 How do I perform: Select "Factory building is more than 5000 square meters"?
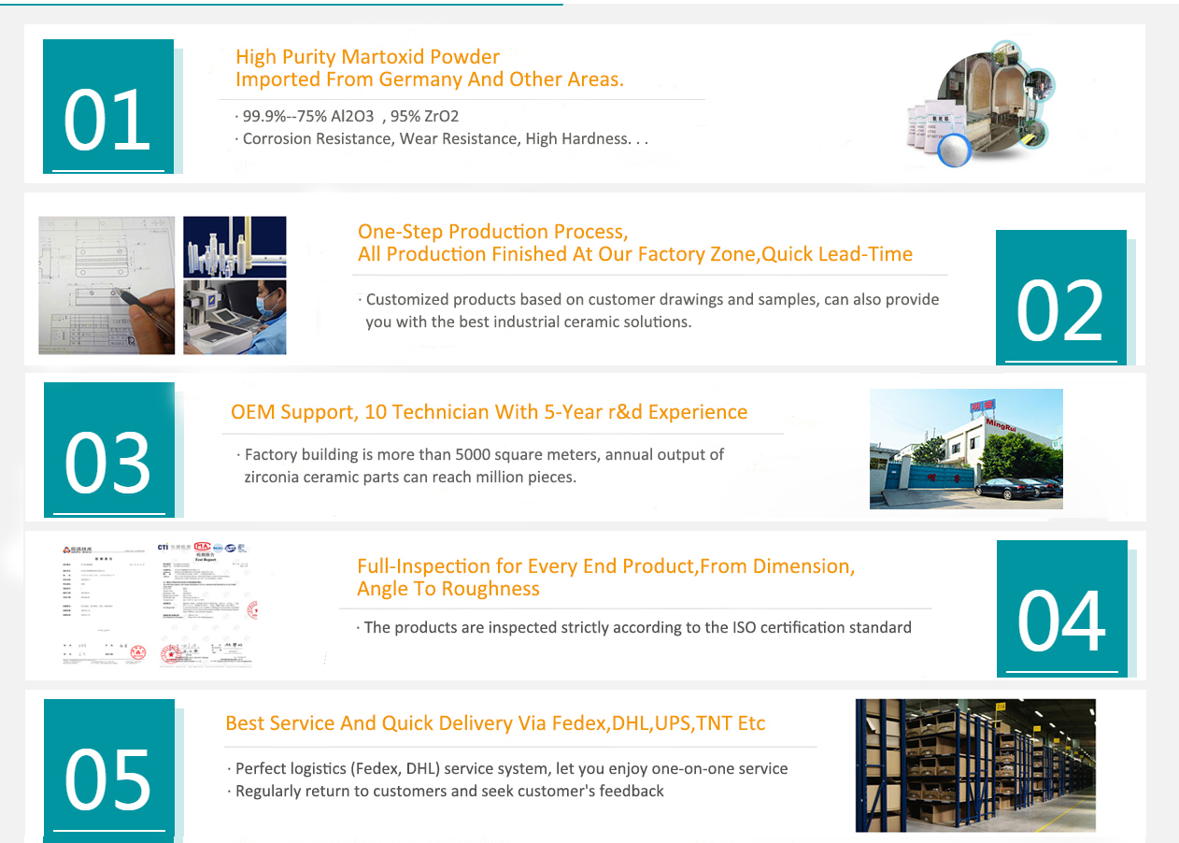click(x=481, y=454)
